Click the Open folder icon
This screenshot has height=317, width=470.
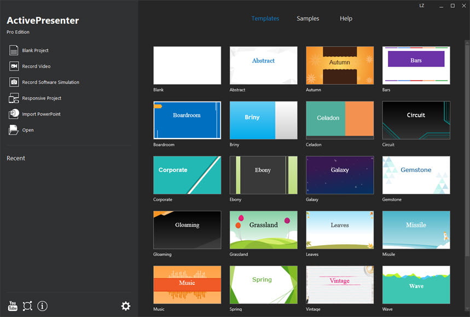[14, 130]
